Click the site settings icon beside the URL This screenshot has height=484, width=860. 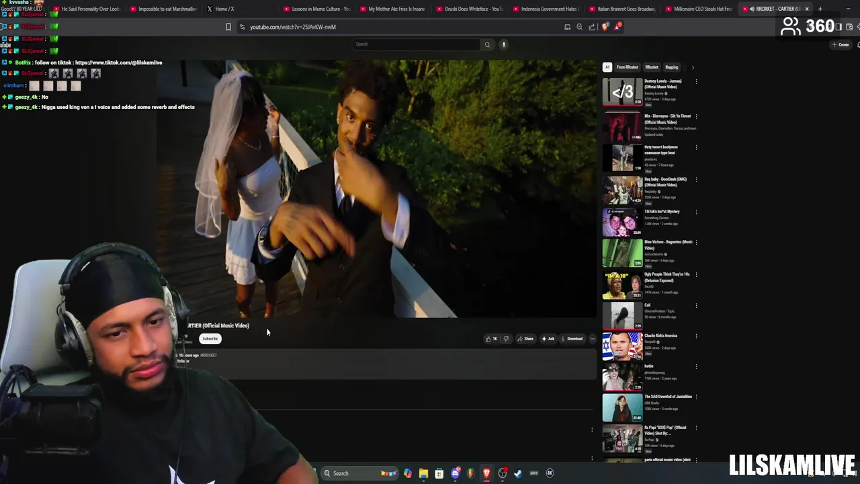(242, 27)
